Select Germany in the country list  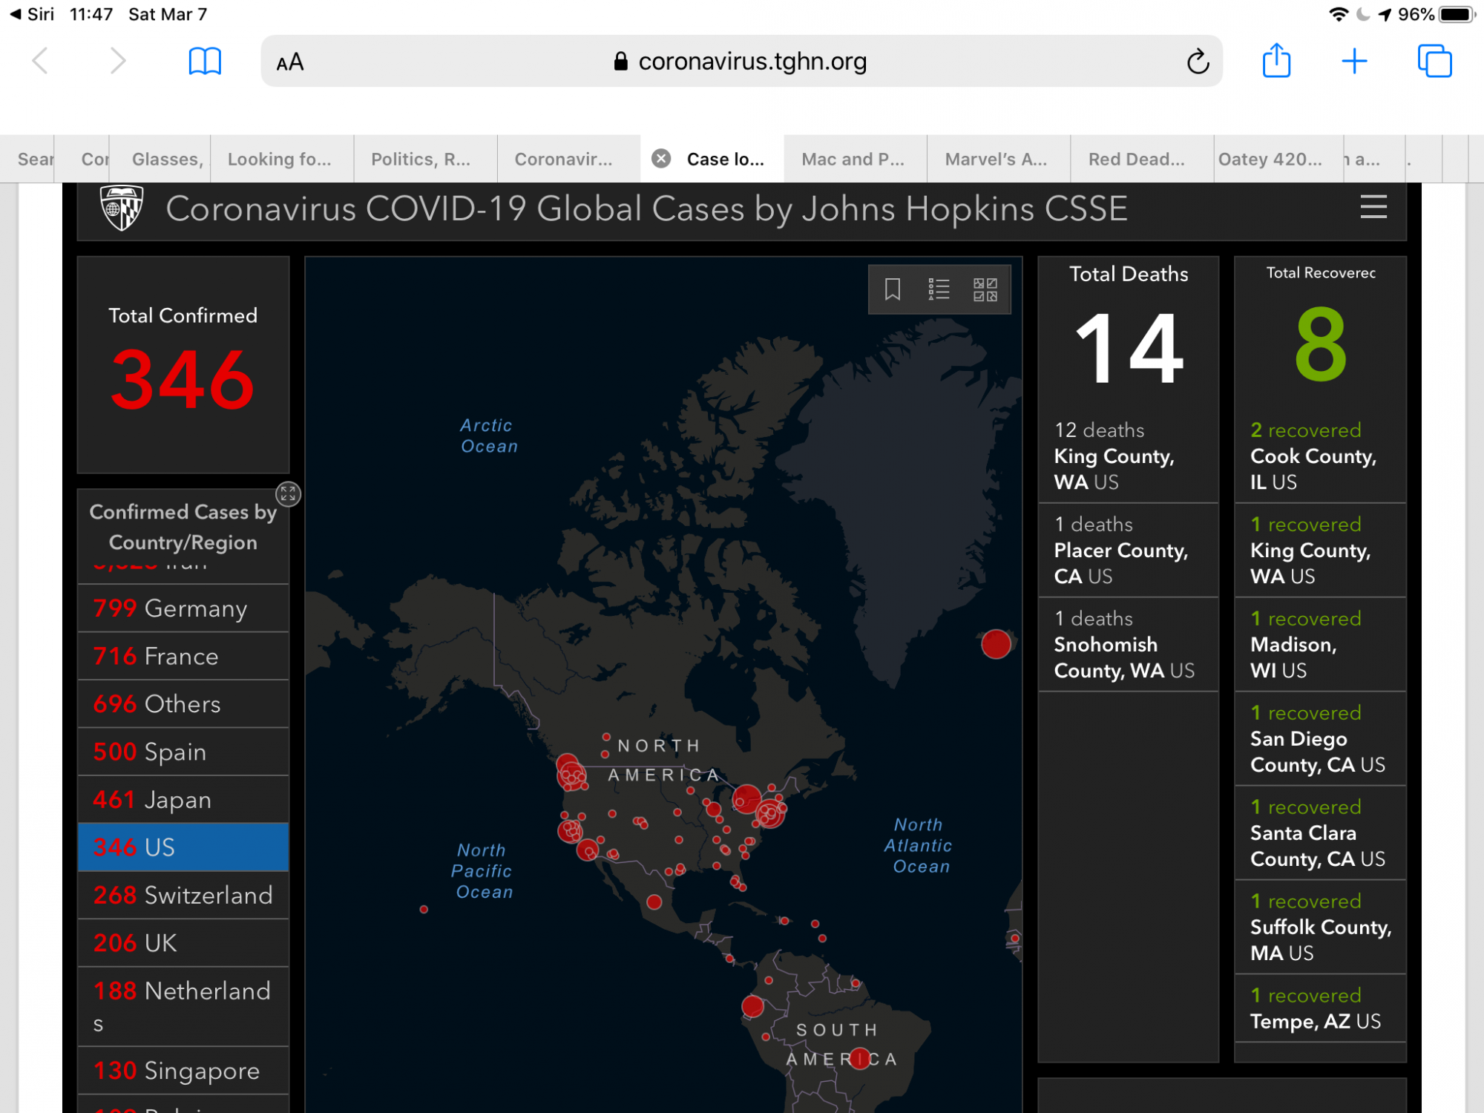183,608
